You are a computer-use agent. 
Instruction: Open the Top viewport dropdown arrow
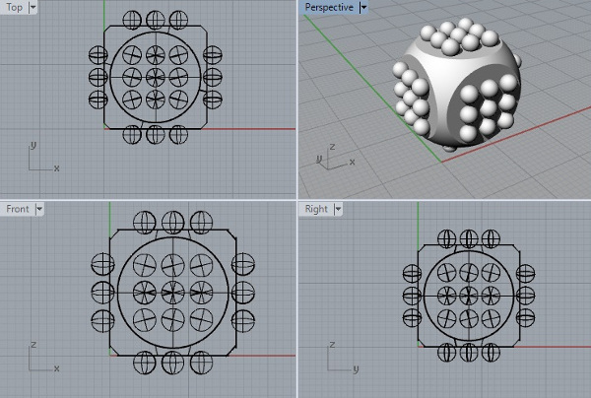[x=33, y=7]
